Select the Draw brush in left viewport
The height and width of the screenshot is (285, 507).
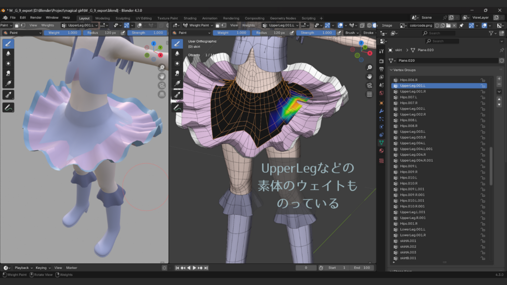coord(8,44)
